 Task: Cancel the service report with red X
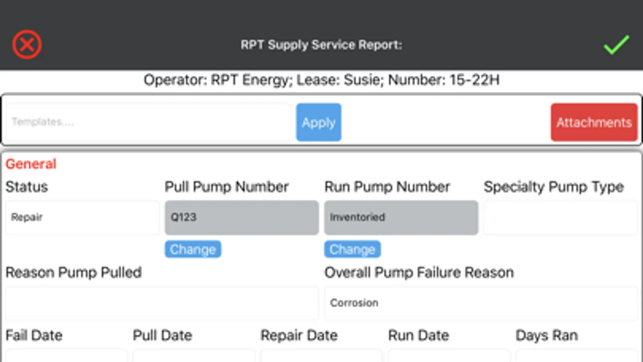pyautogui.click(x=27, y=45)
